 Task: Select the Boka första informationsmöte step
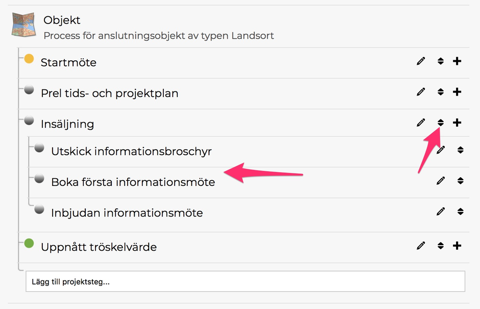pos(133,182)
